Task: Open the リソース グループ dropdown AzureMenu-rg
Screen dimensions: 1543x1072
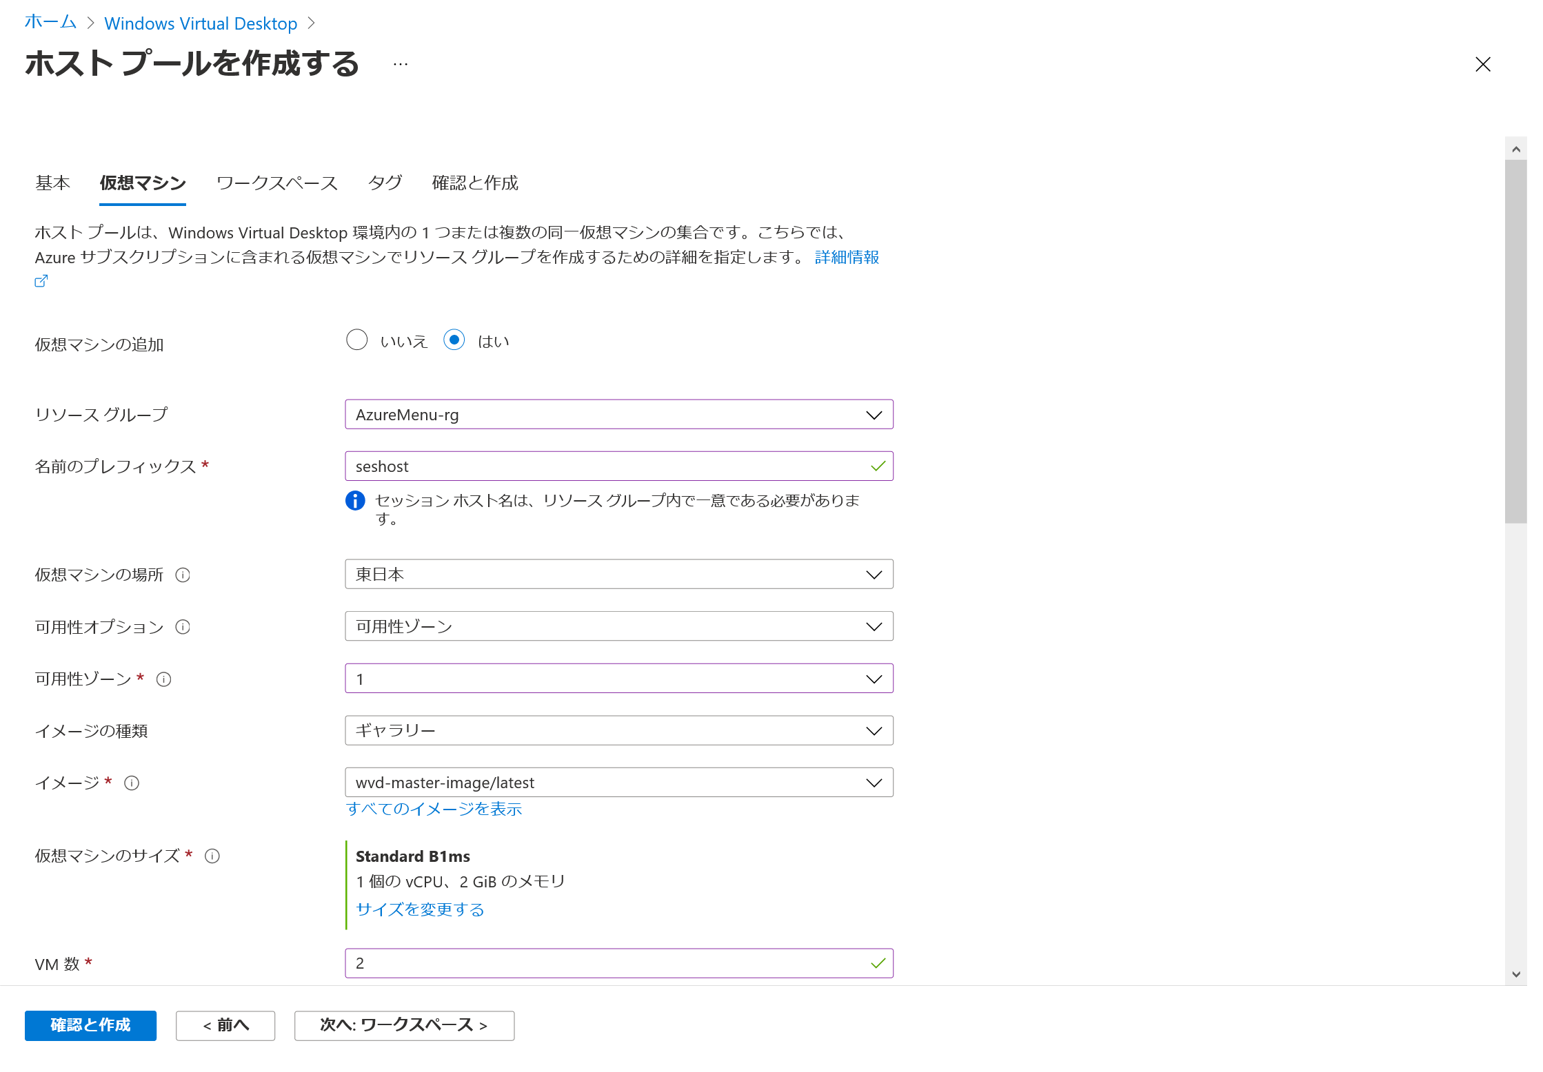Action: 619,415
